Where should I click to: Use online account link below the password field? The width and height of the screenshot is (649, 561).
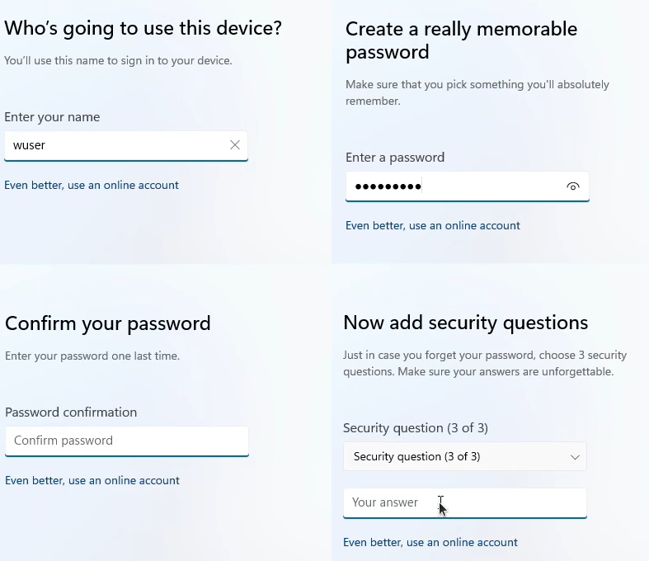click(433, 225)
